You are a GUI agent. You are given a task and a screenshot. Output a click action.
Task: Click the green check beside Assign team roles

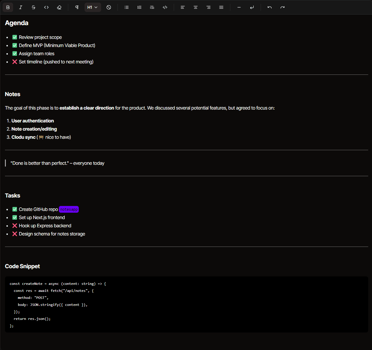15,53
